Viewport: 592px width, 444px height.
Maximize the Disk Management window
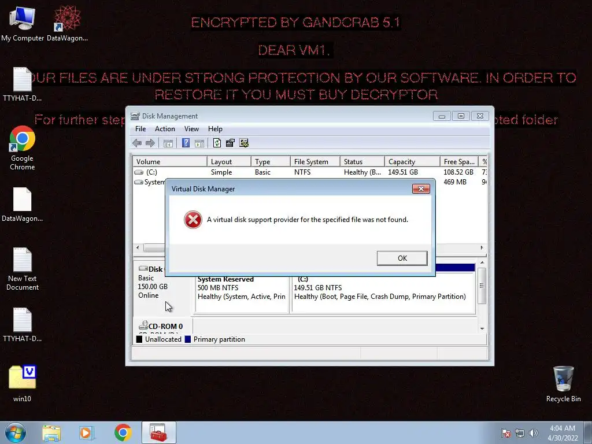461,116
